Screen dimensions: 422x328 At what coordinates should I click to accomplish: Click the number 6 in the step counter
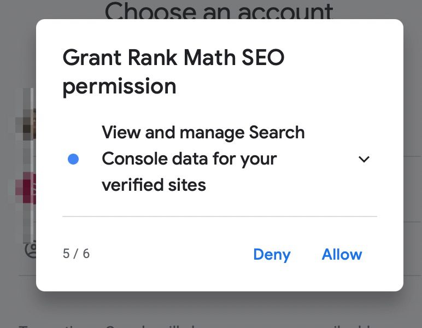(86, 254)
